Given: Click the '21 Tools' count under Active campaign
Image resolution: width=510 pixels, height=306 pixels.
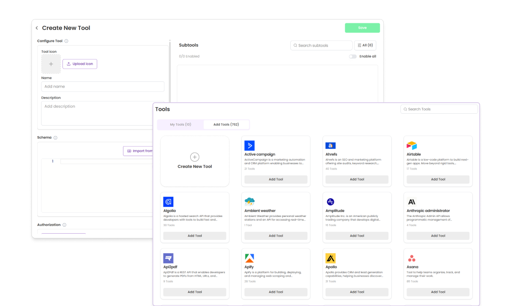Looking at the screenshot, I should 249,169.
